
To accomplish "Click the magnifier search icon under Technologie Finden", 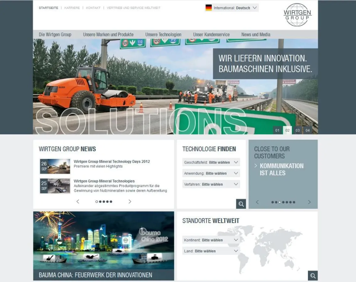I will [241, 204].
